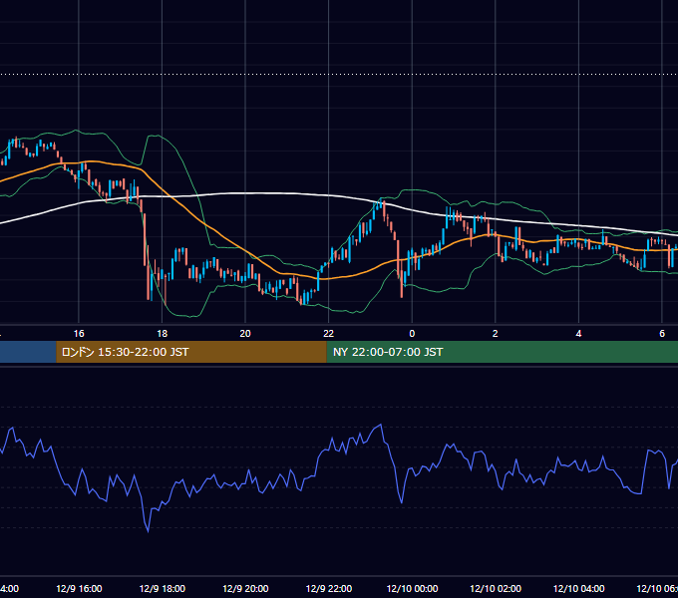Click the 12/10 02:00 date label
678x598 pixels.
point(496,588)
